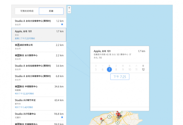The width and height of the screenshot is (183, 125).
Task: Select day 9 in the date picker
Action: pyautogui.click(x=123, y=69)
